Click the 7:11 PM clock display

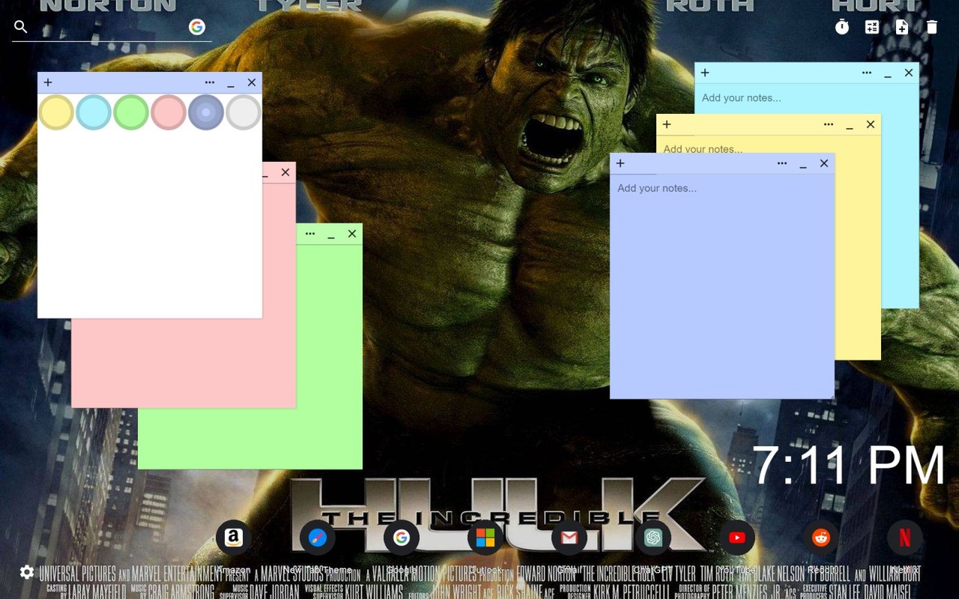pos(849,465)
